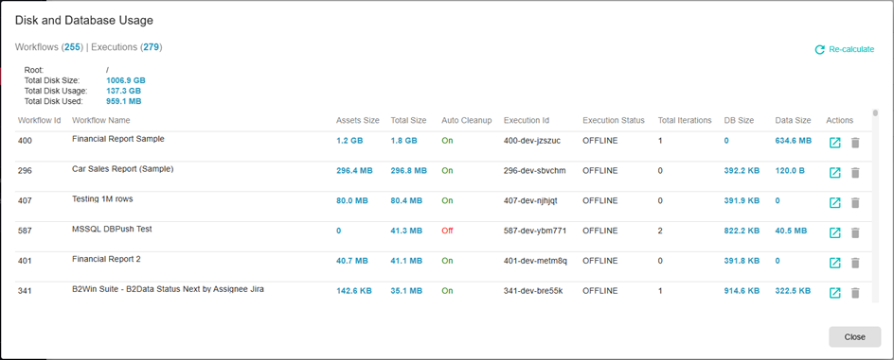Viewport: 894px width, 360px height.
Task: Sort by Execution Status column header
Action: (x=614, y=121)
